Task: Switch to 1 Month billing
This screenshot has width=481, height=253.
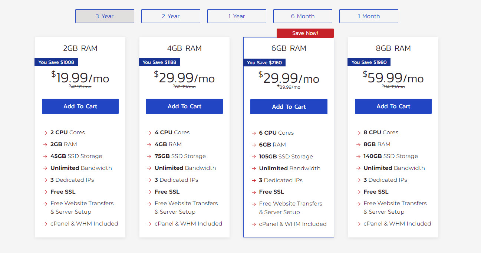Action: [369, 16]
